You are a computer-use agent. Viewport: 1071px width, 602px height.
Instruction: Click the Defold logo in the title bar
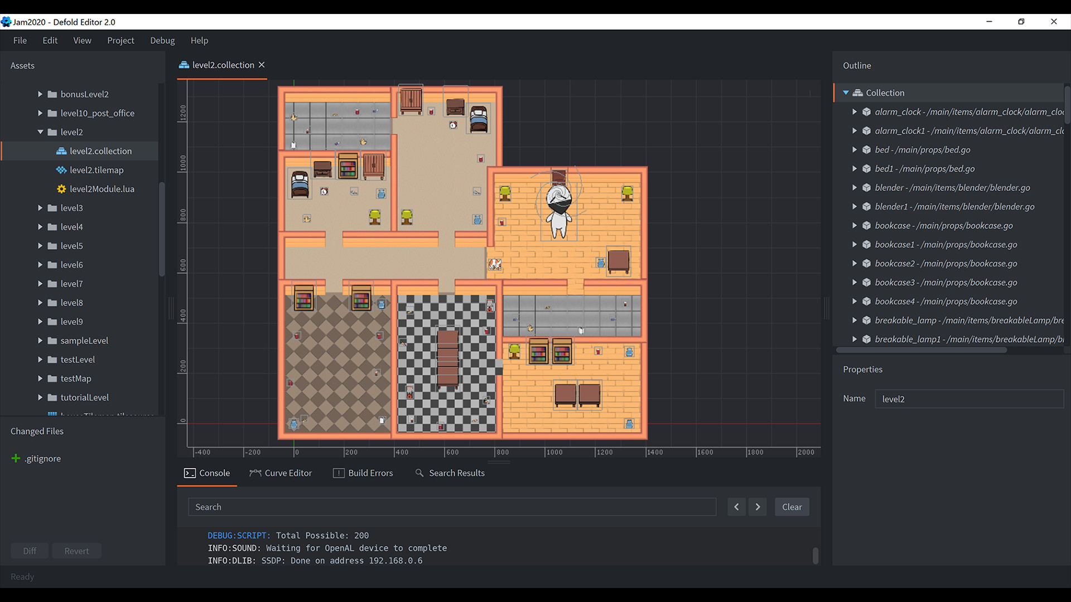(x=7, y=22)
